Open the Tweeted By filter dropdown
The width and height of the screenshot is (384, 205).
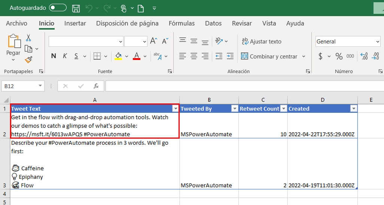pyautogui.click(x=235, y=109)
